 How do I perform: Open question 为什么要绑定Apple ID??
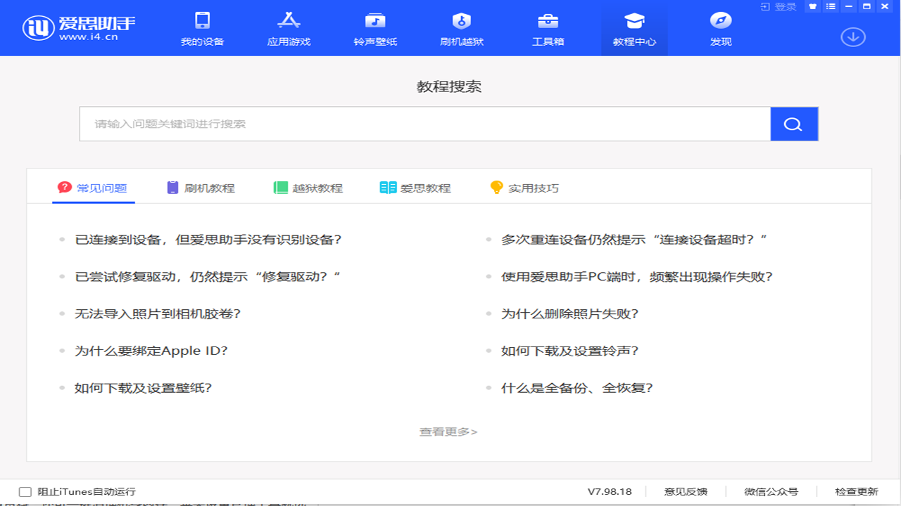coord(151,351)
